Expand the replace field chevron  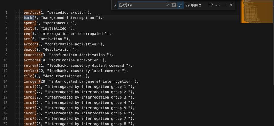[115, 5]
